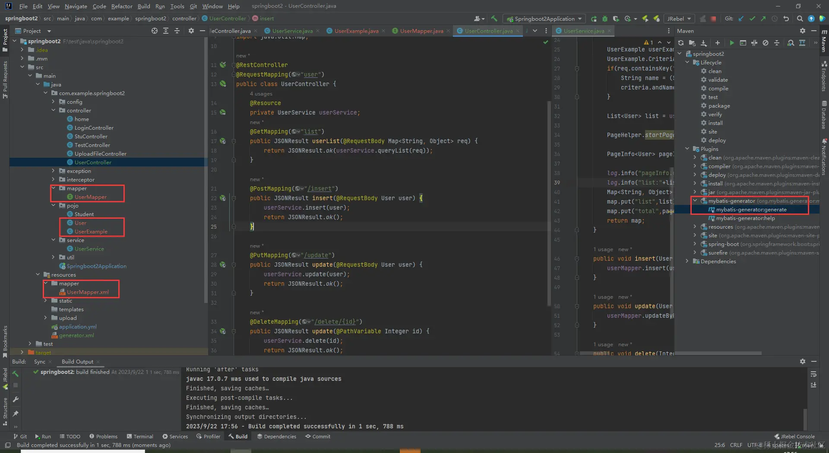Image resolution: width=829 pixels, height=453 pixels.
Task: Toggle the Bookmarks tool window stripe button
Action: (5, 341)
